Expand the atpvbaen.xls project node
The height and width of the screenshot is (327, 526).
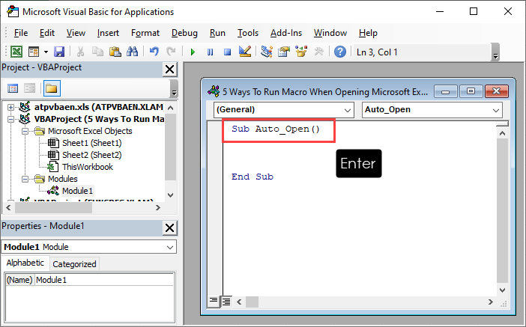point(10,107)
